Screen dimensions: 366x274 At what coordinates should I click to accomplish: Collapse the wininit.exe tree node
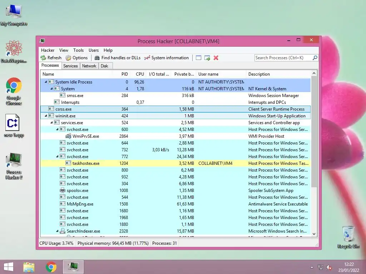tap(46, 116)
